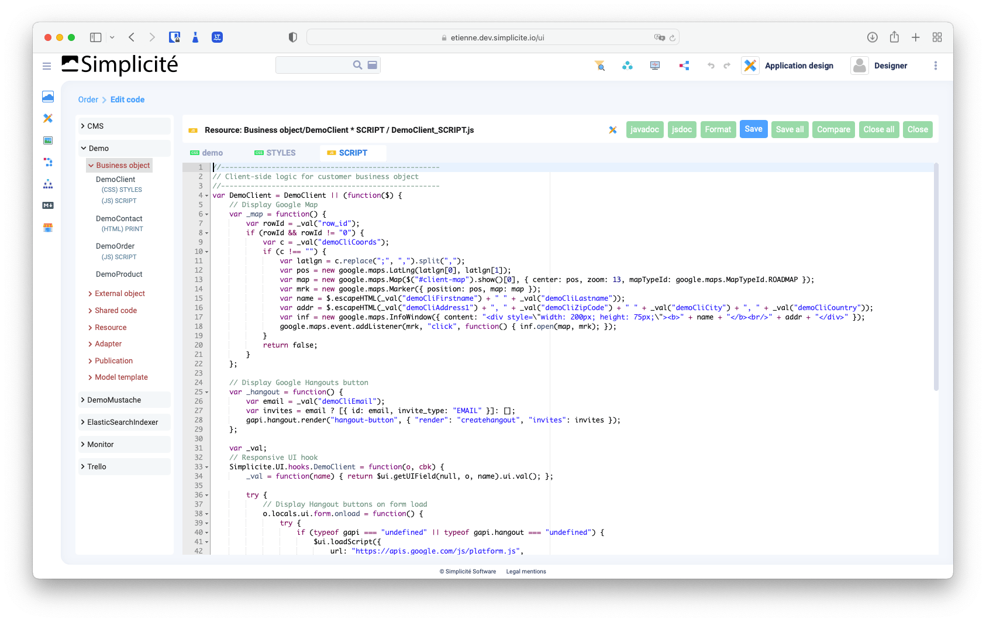
Task: Click the design tools cross icon in the sidebar
Action: coord(48,118)
